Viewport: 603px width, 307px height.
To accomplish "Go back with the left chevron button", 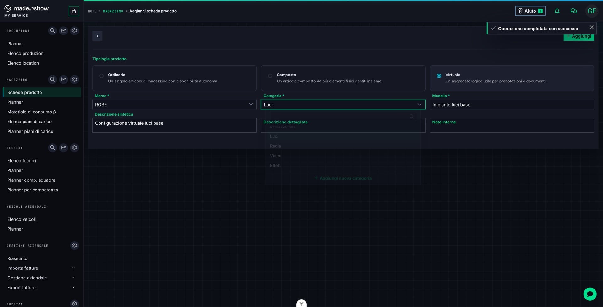I will pos(97,36).
